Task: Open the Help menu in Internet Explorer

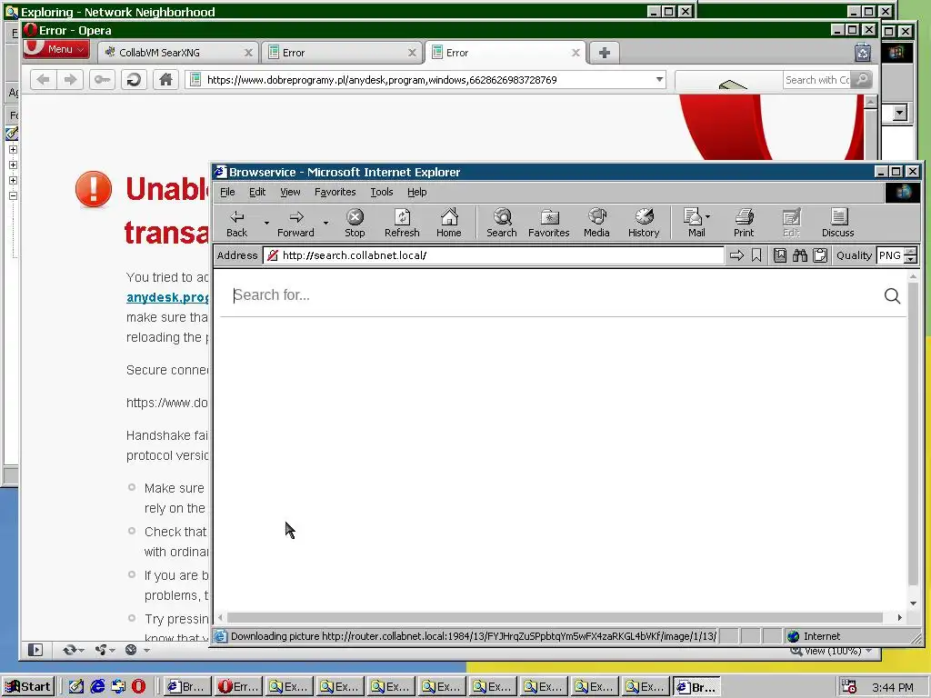Action: pyautogui.click(x=416, y=192)
